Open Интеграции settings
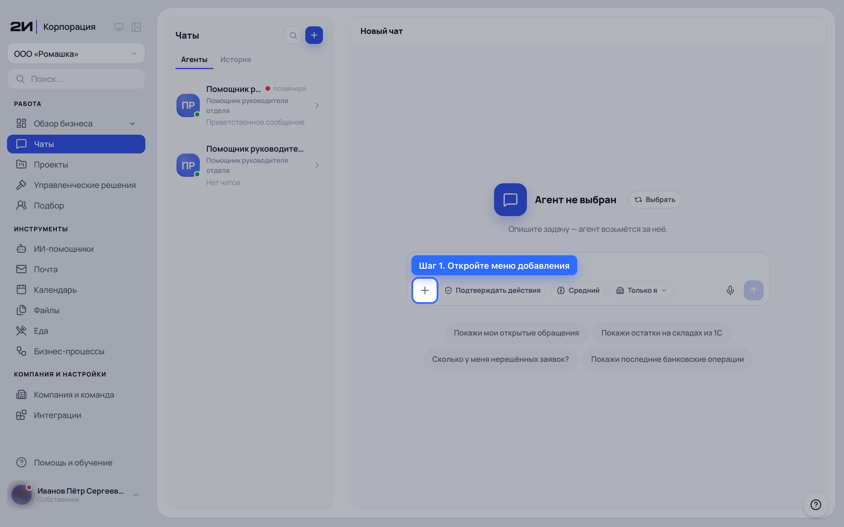The width and height of the screenshot is (844, 527). tap(76, 415)
